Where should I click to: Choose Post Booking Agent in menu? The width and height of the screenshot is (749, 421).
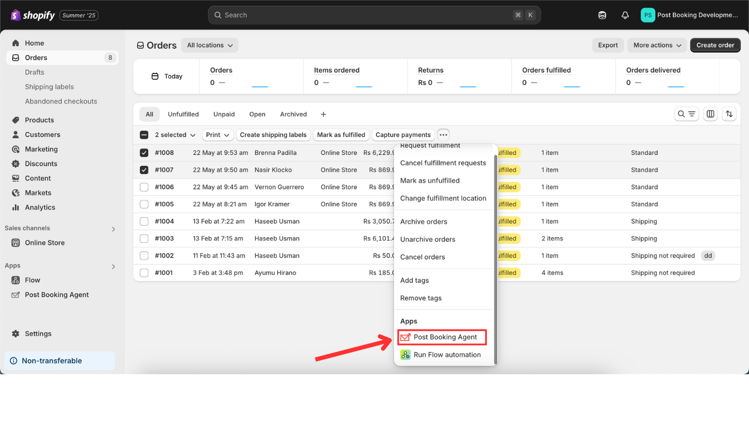click(442, 337)
